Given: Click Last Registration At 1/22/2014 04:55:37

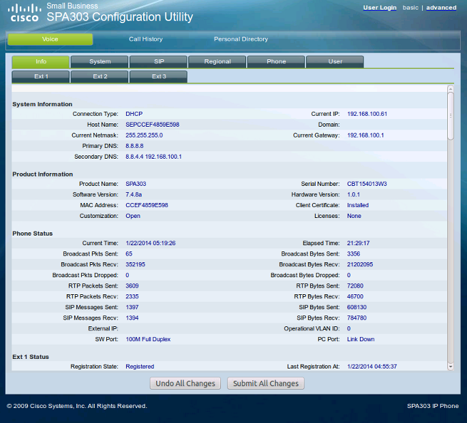Looking at the screenshot, I should coord(372,366).
